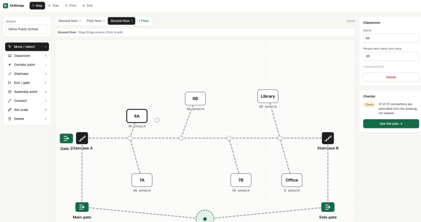Choose the Assembly point tool
421x222 pixels.
point(27,91)
